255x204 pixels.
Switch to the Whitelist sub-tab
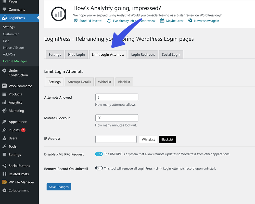105,82
